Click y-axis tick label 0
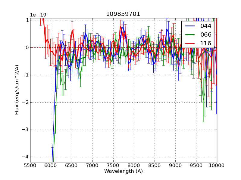The width and height of the screenshot is (241, 180). (x=27, y=47)
